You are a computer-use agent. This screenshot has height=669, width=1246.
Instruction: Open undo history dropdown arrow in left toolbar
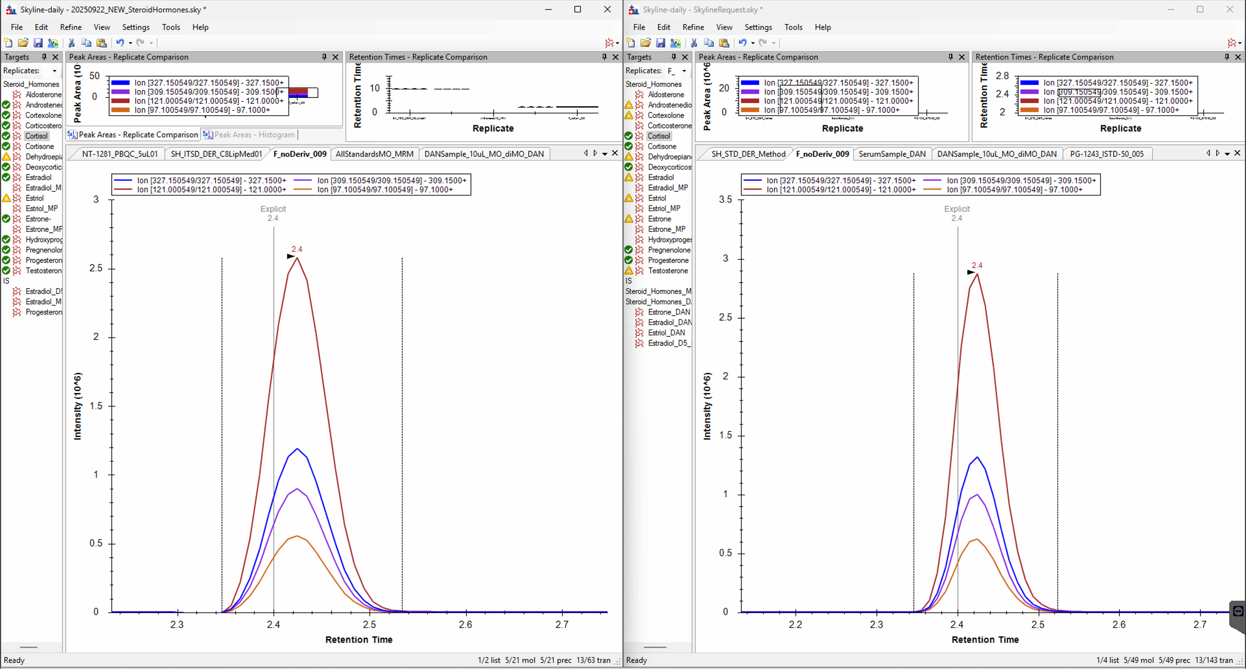pyautogui.click(x=130, y=43)
